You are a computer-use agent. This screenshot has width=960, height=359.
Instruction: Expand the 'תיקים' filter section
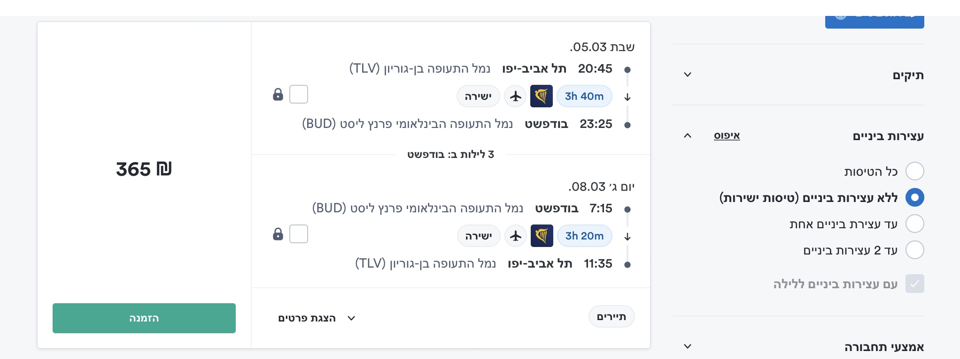point(688,75)
